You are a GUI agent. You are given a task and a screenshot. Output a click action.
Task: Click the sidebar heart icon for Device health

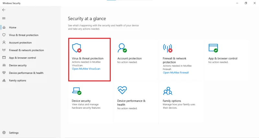[4, 73]
